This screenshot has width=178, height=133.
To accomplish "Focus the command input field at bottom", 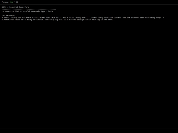I will [89, 131].
